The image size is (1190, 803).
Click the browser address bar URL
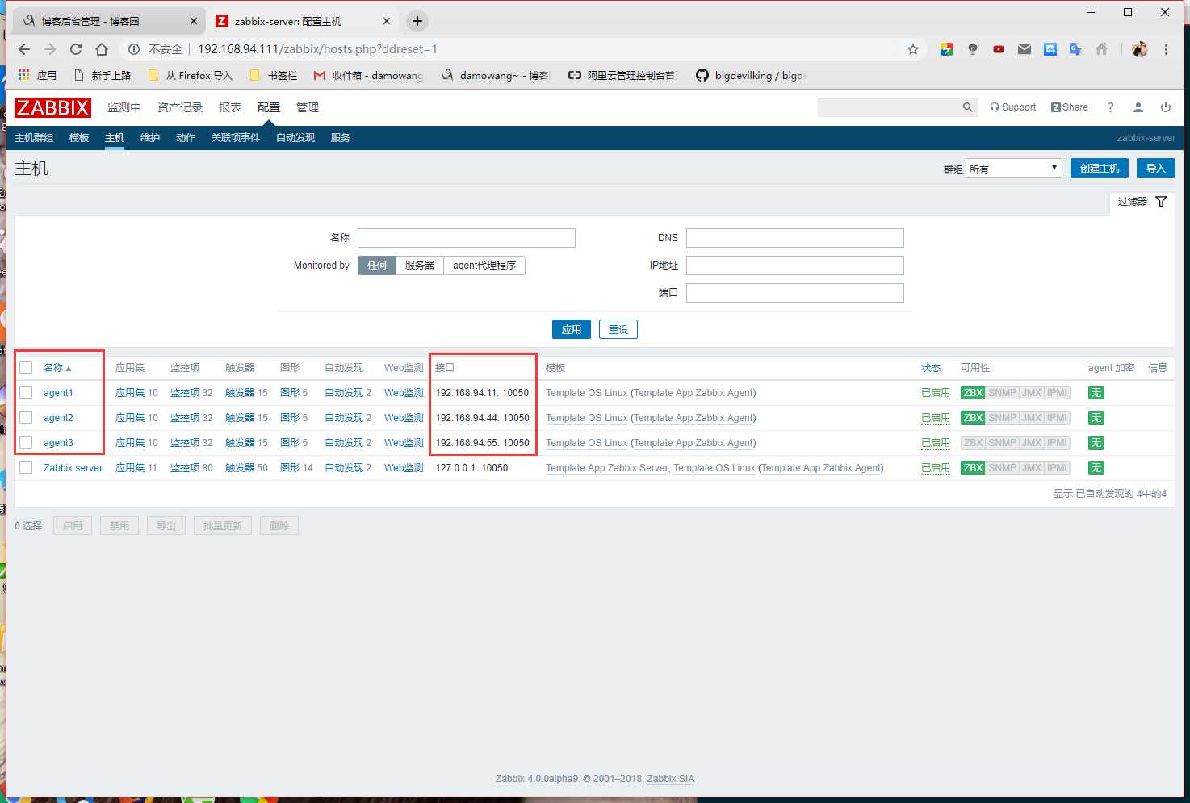(317, 49)
